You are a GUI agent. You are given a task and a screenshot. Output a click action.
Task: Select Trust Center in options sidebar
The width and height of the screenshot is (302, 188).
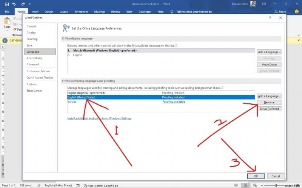click(x=40, y=91)
